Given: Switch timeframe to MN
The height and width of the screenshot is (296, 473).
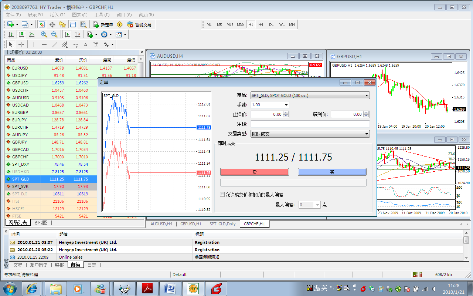Looking at the screenshot, I should (x=292, y=24).
